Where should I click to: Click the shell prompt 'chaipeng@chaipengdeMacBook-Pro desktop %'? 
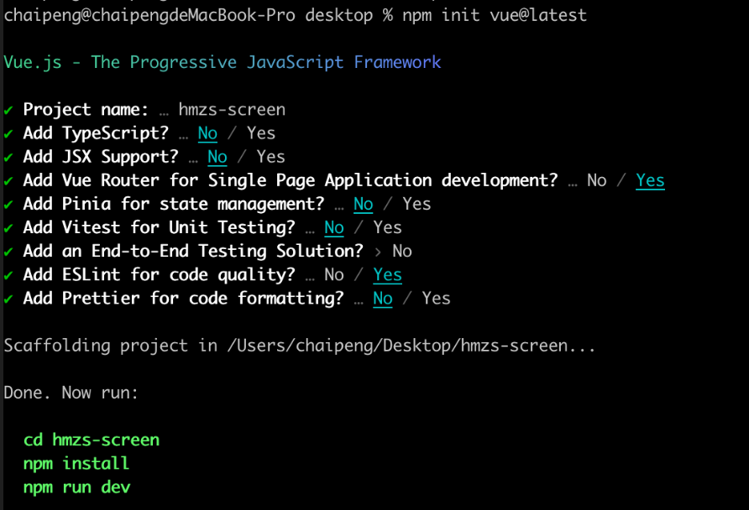(198, 15)
